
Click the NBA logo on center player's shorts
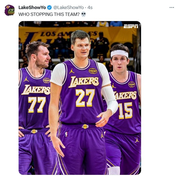[x=66, y=134]
